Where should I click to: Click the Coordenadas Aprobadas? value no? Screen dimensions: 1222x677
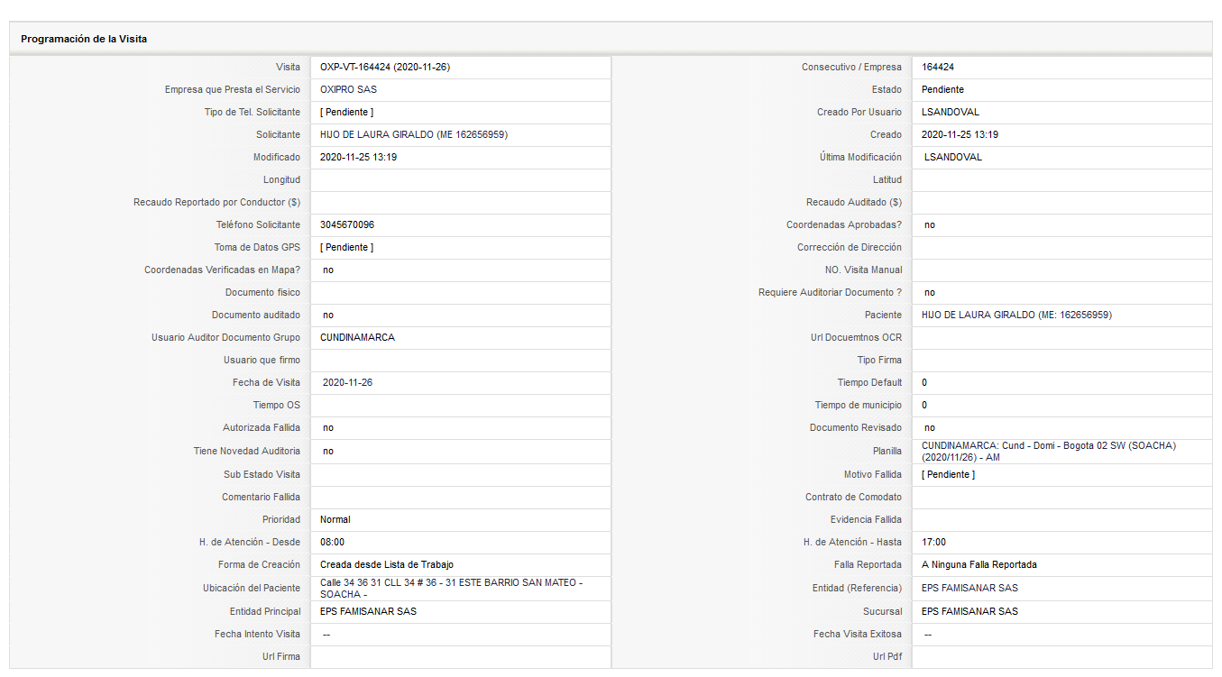point(930,225)
